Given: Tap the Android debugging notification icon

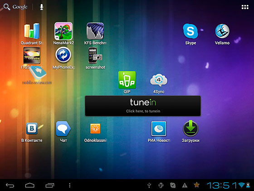Looking at the screenshot, I should (x=161, y=185).
